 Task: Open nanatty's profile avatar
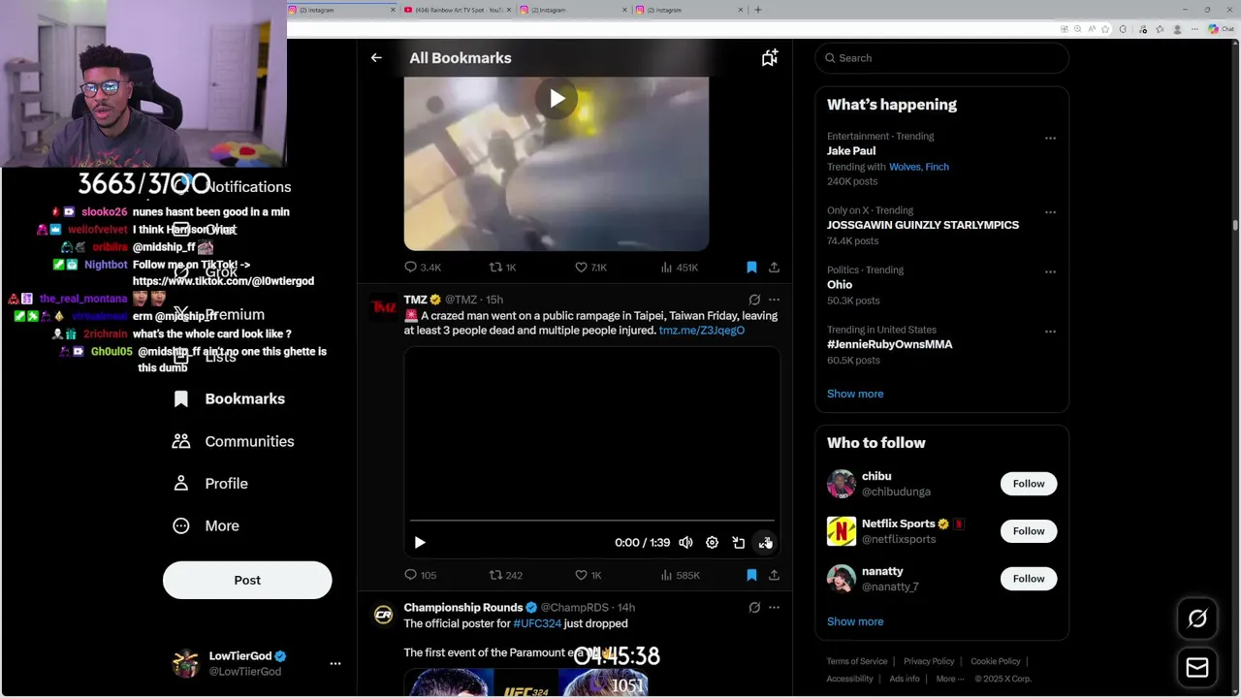[x=842, y=579]
